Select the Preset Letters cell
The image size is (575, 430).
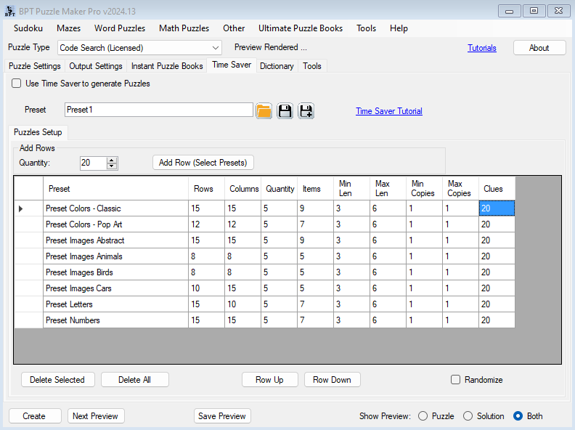pyautogui.click(x=116, y=304)
